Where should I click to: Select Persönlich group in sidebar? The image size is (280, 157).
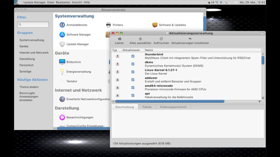(x=27, y=65)
